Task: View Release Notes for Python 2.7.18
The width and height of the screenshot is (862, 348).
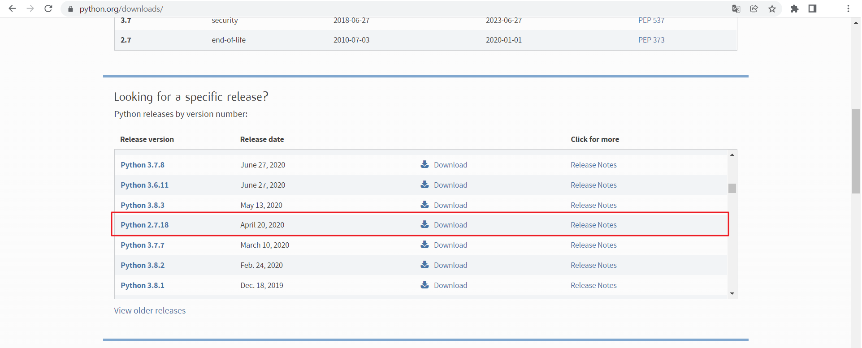Action: pyautogui.click(x=593, y=225)
